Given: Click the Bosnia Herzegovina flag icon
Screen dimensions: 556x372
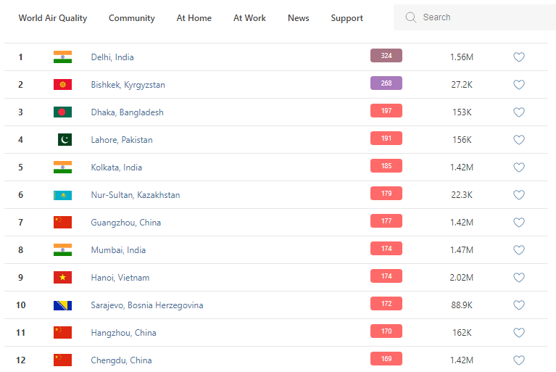Looking at the screenshot, I should coord(62,305).
